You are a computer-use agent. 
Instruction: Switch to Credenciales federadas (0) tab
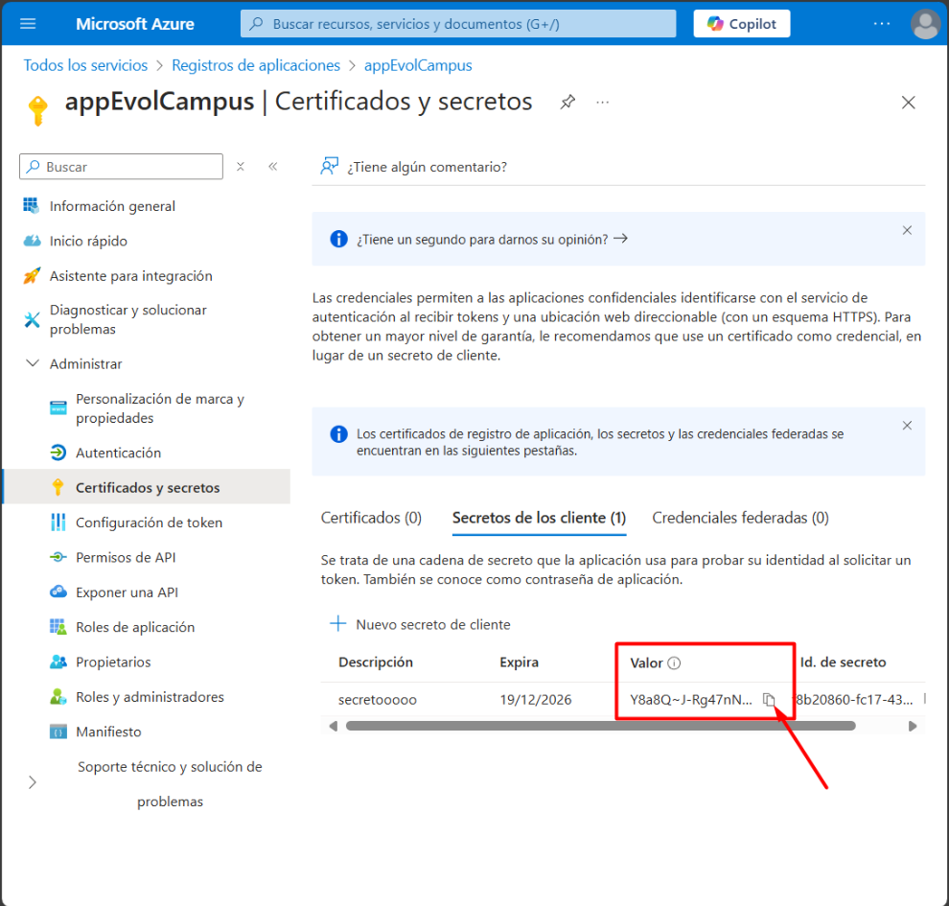(x=740, y=518)
